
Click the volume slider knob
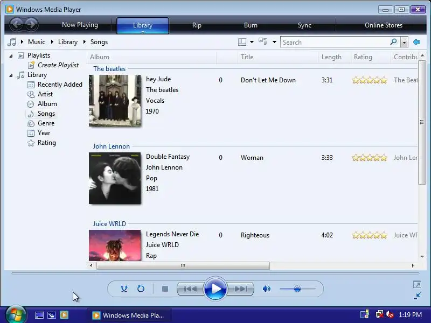click(x=297, y=289)
